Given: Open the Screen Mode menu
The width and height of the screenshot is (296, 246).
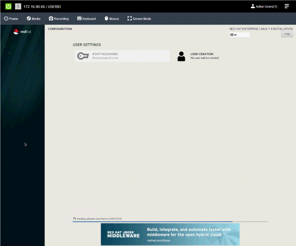Looking at the screenshot, I should (x=139, y=19).
